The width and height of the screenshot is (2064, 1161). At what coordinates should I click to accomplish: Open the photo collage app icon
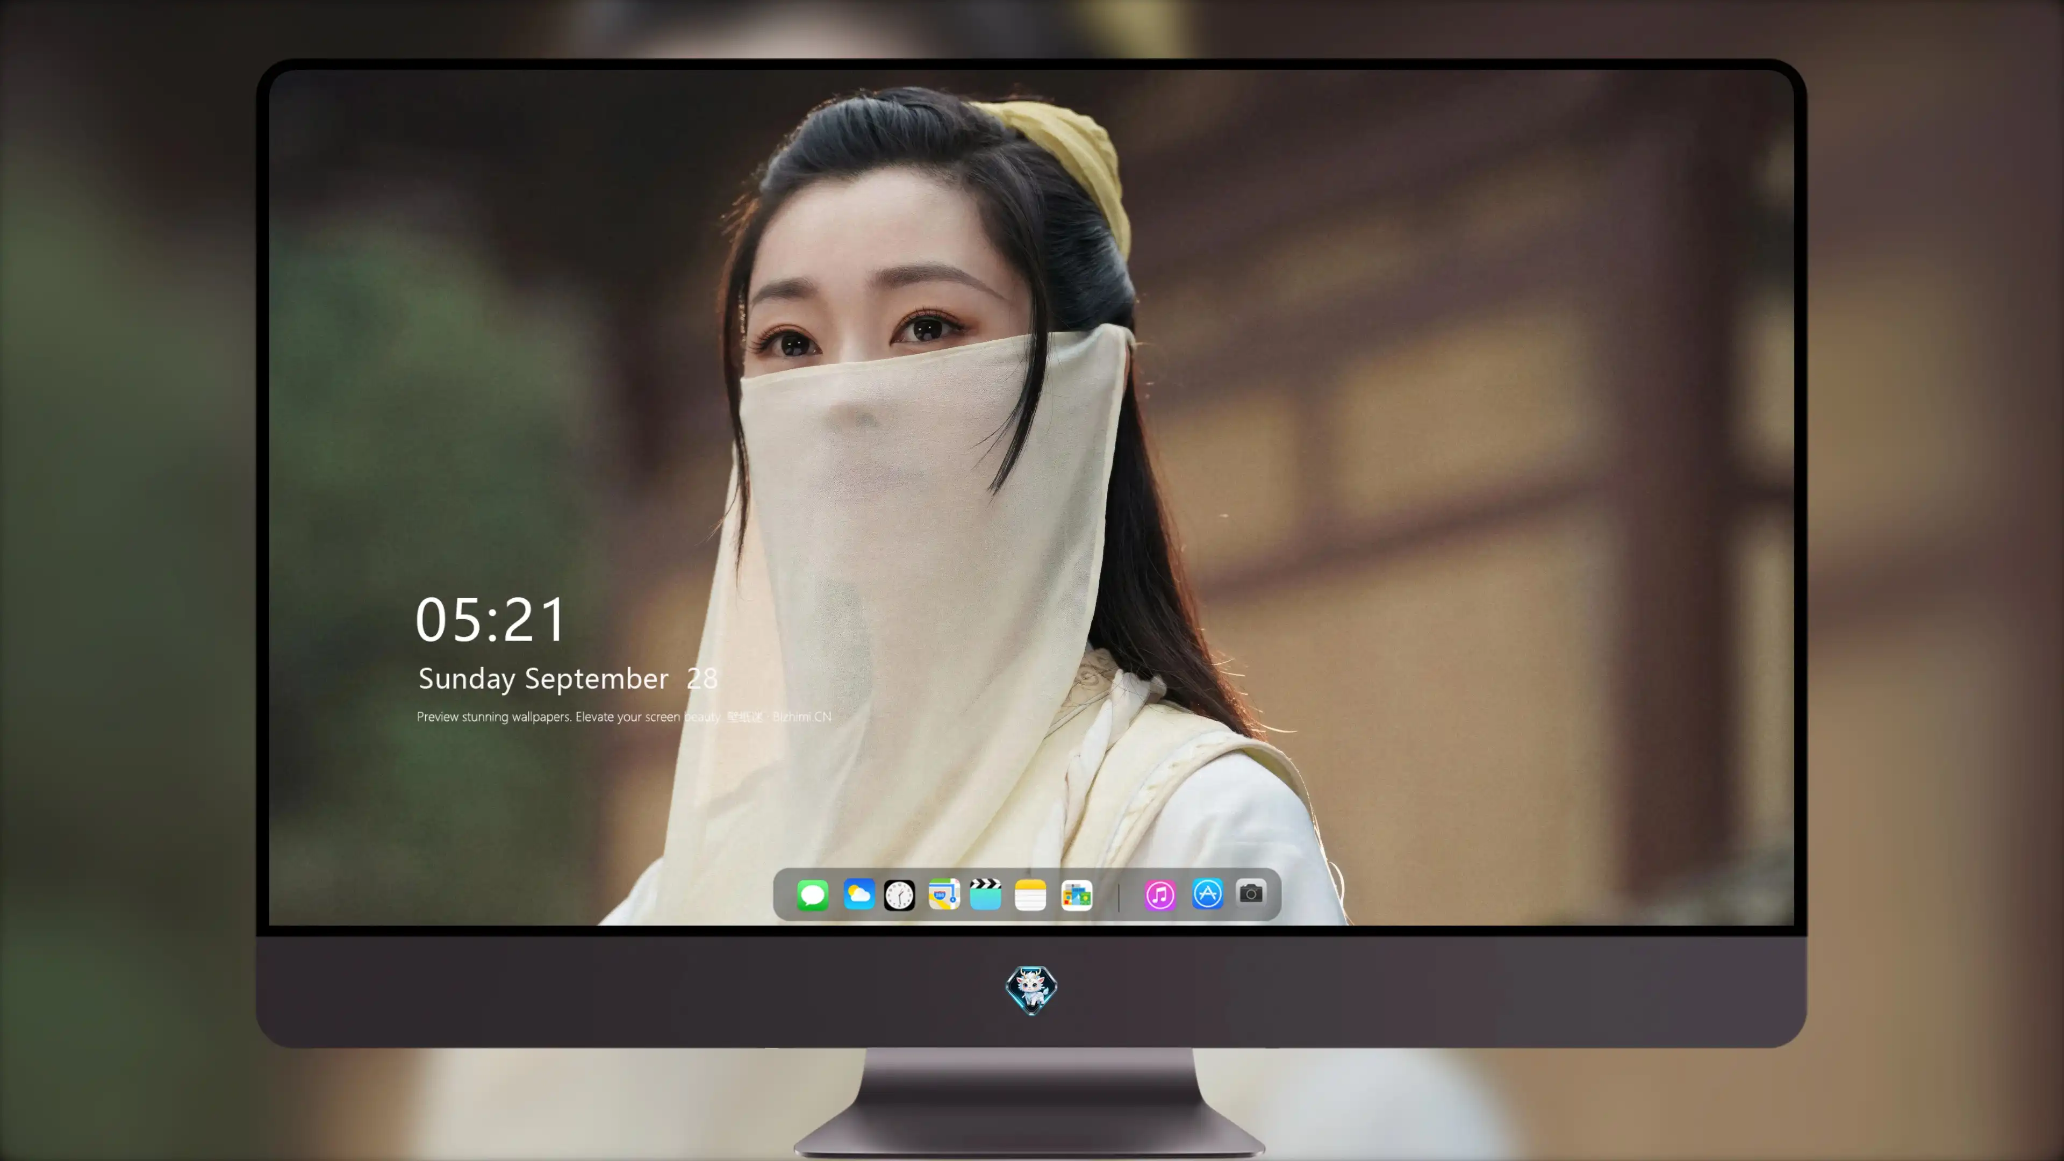pos(1077,895)
